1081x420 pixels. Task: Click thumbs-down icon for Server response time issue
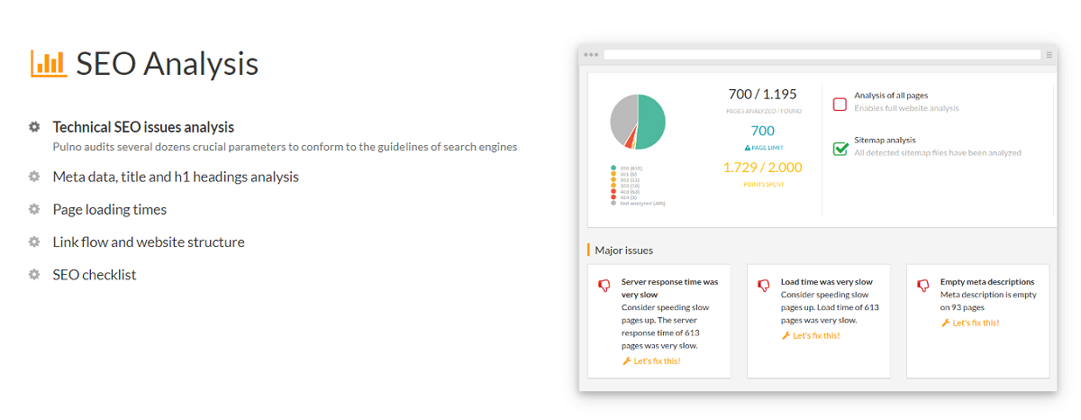click(x=604, y=286)
